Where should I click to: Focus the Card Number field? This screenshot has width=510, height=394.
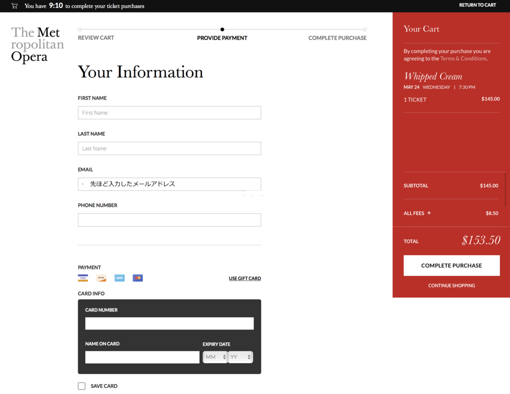coord(169,323)
